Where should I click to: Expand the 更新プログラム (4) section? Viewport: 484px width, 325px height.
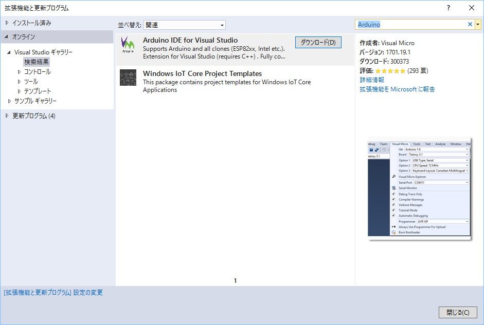[7, 116]
